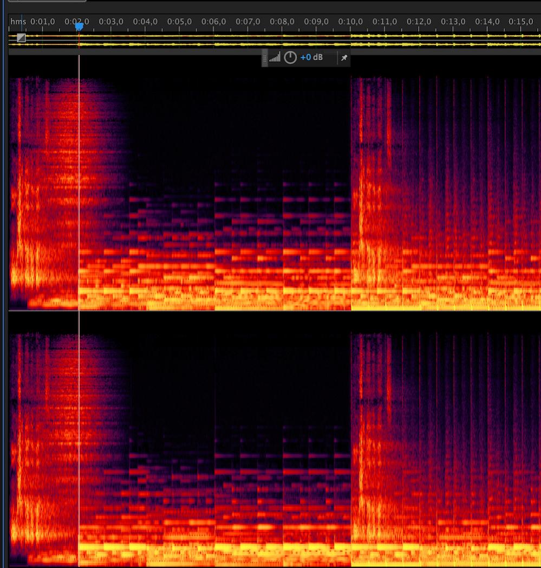Click the blue playhead marker on the timeline
Screen dimensions: 541x568
(79, 27)
